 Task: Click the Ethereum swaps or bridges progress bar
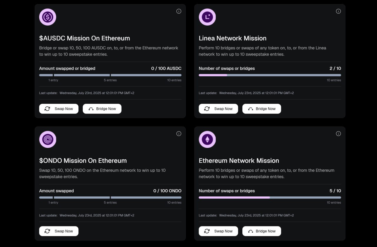pyautogui.click(x=270, y=197)
